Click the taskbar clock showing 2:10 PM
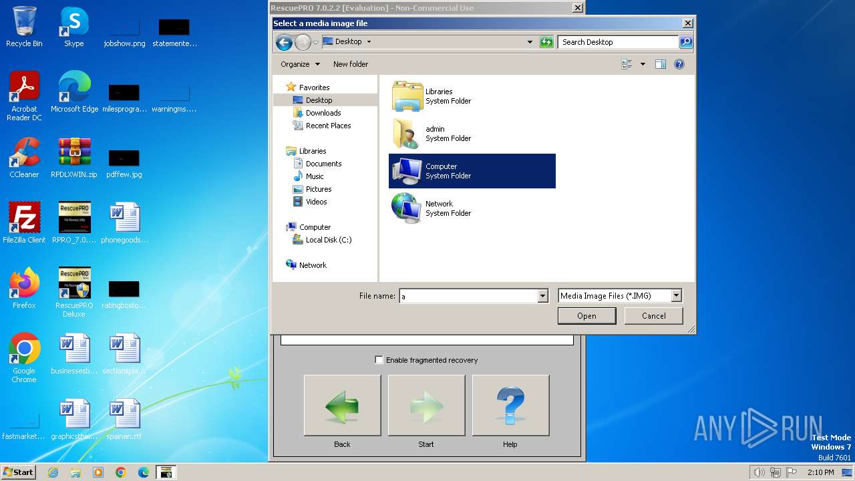 [x=820, y=472]
